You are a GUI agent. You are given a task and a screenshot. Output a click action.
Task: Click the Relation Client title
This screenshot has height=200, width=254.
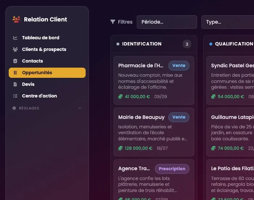coord(45,20)
